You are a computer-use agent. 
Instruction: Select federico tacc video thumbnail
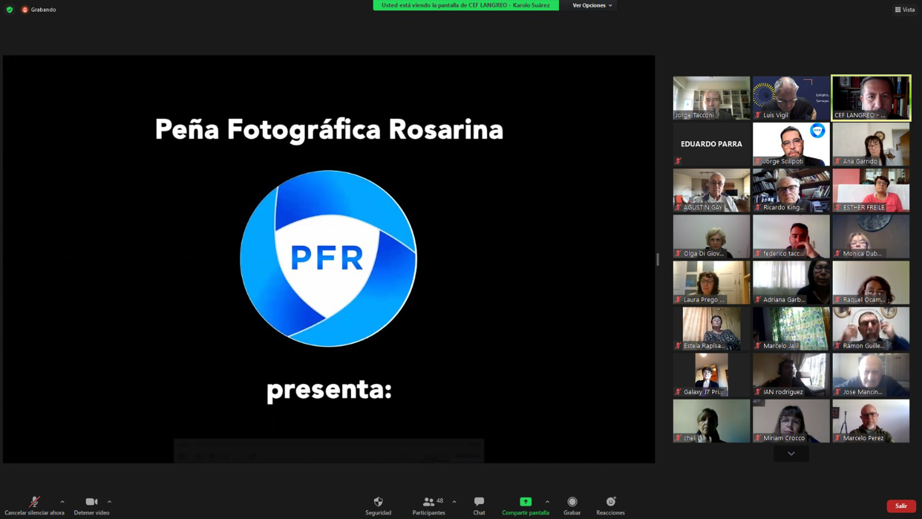tap(791, 236)
